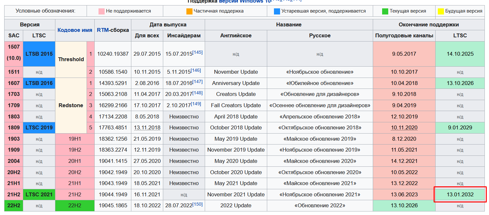Viewport: 489px width, 215px height.
Task: Select build number 19045.1865
Action: tap(113, 205)
